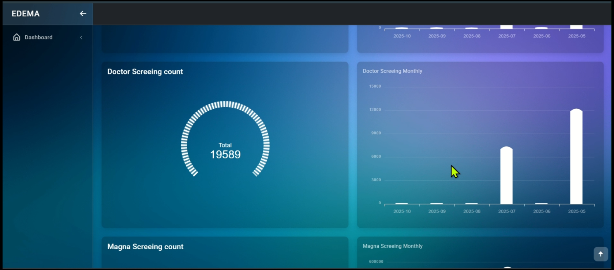Open the Dashboard menu item
614x270 pixels.
(x=48, y=37)
